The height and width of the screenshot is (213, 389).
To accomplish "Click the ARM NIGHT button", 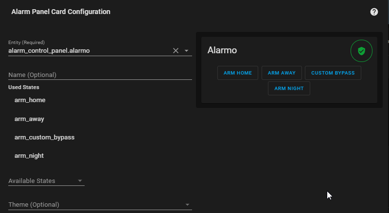I will (289, 89).
